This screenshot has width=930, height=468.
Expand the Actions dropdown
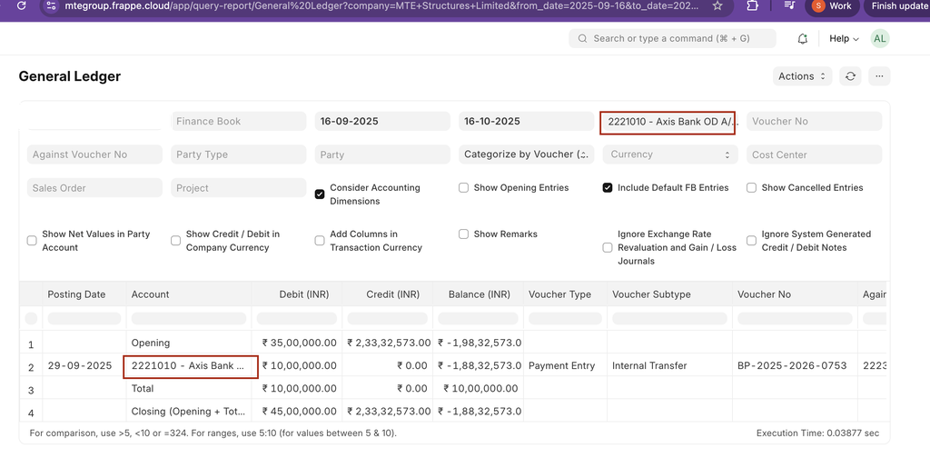click(x=802, y=76)
